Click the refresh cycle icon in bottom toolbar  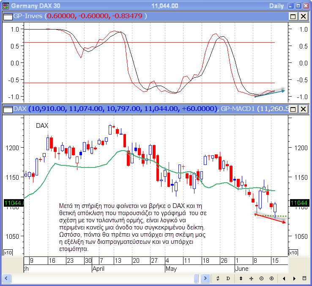[218, 278]
